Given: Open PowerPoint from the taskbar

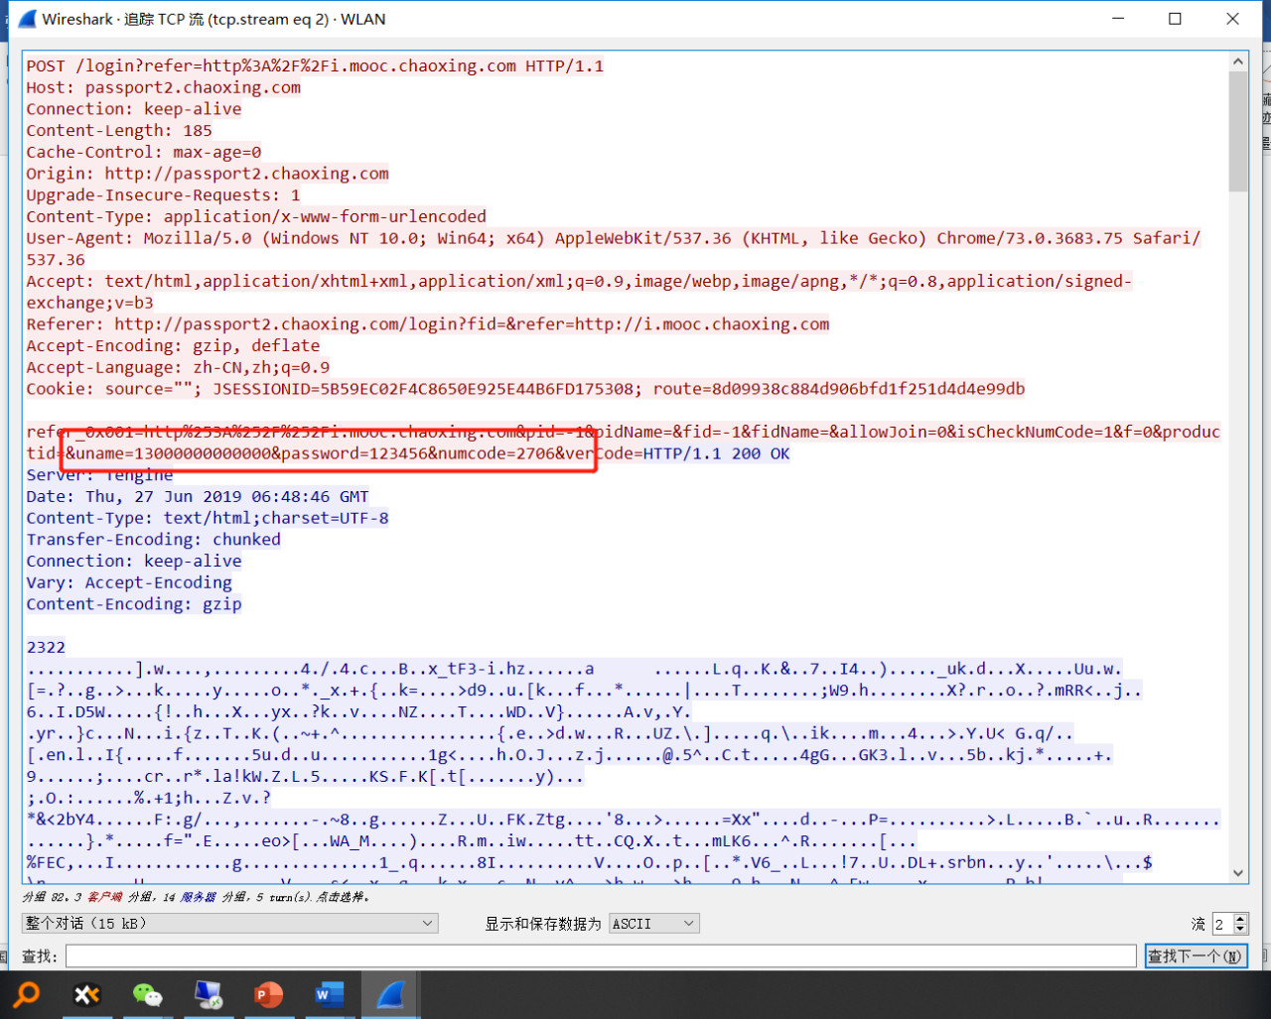Looking at the screenshot, I should 268,994.
